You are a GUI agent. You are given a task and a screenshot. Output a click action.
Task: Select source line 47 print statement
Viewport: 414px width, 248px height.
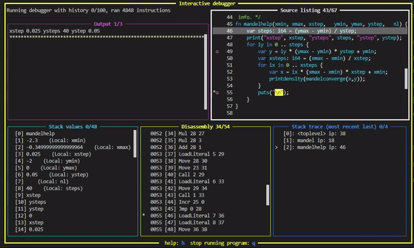tap(314, 38)
